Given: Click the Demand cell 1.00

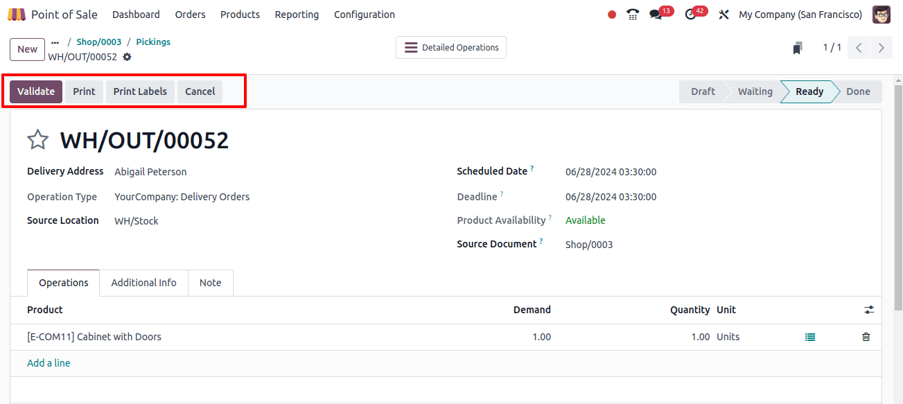Looking at the screenshot, I should pyautogui.click(x=542, y=337).
